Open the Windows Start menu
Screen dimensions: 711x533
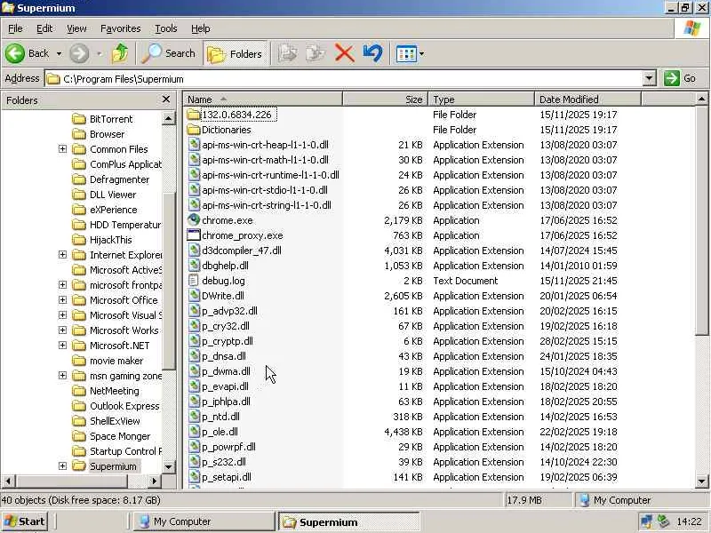pyautogui.click(x=25, y=521)
